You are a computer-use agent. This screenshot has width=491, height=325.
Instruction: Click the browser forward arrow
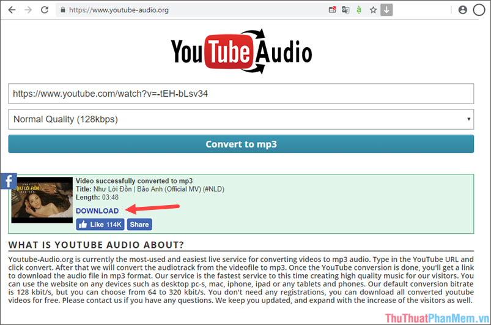pyautogui.click(x=28, y=10)
